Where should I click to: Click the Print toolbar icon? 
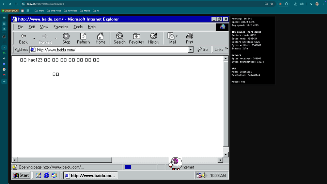point(189,38)
